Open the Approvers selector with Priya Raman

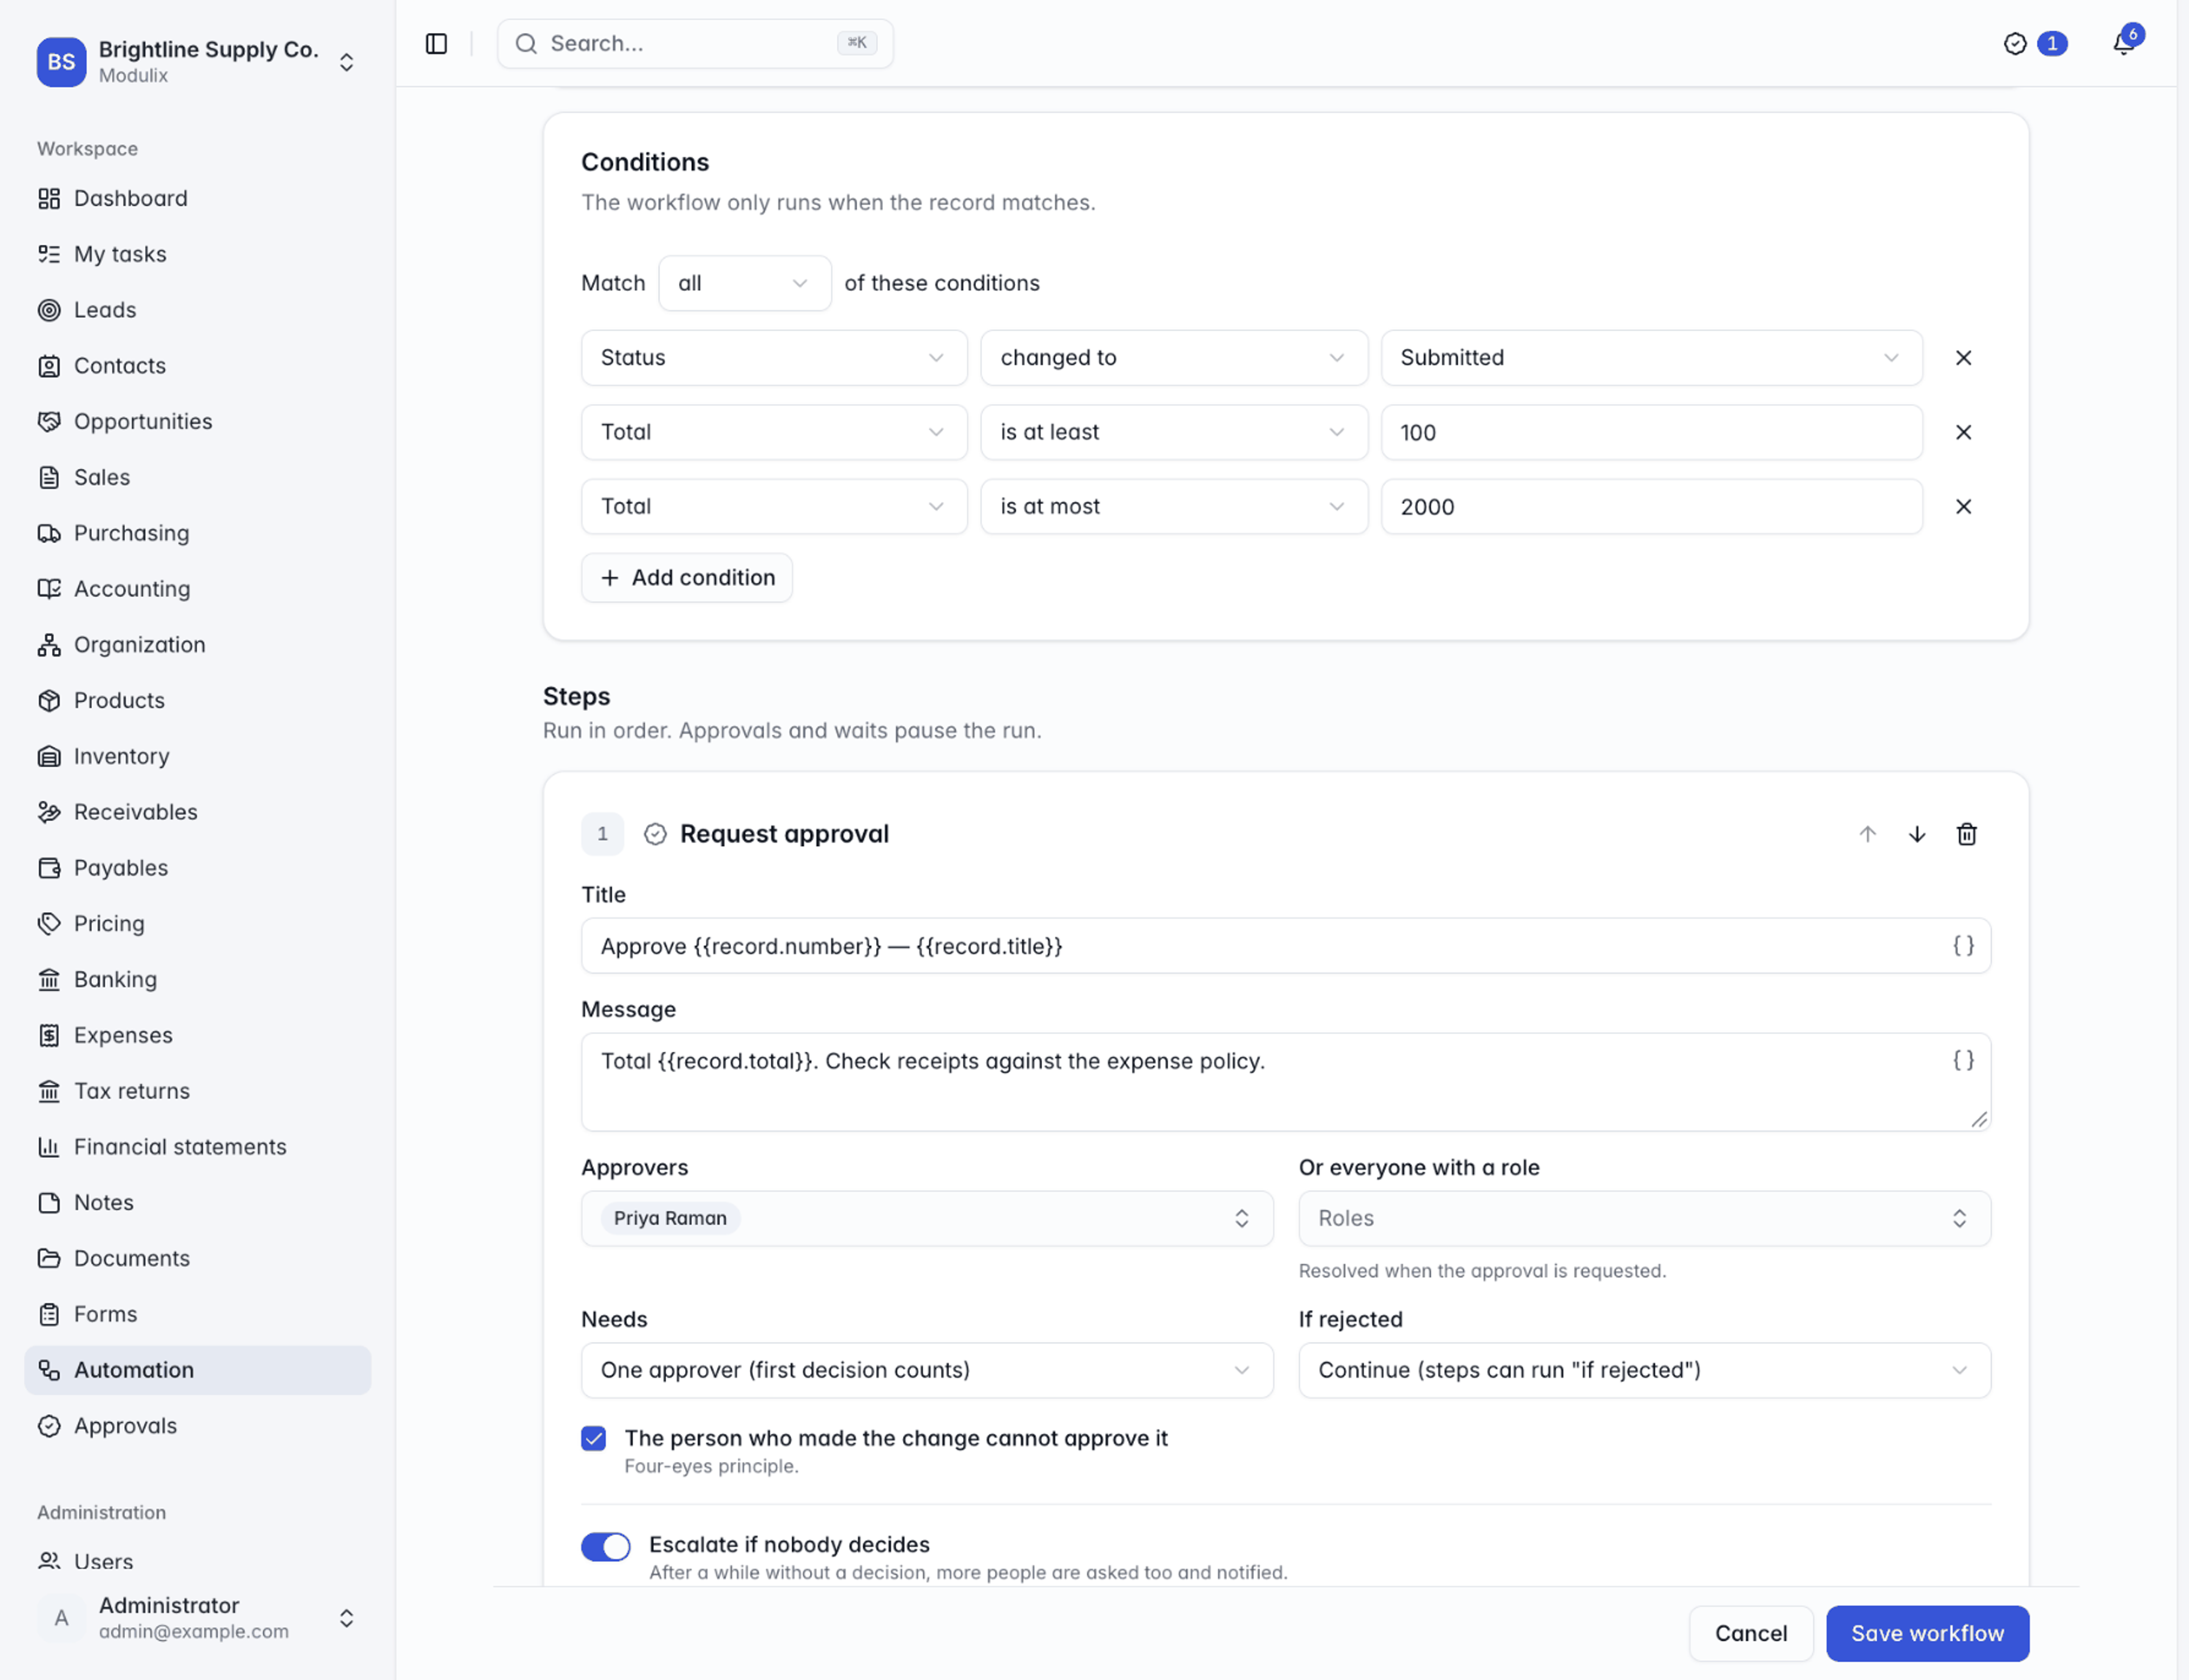pos(927,1218)
